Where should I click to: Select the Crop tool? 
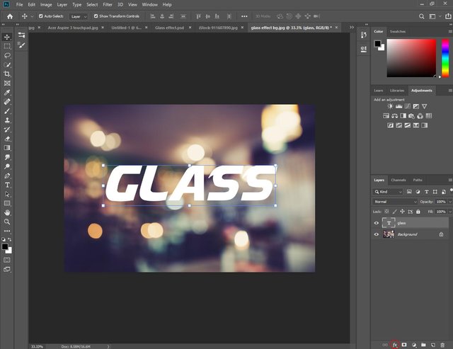7,74
